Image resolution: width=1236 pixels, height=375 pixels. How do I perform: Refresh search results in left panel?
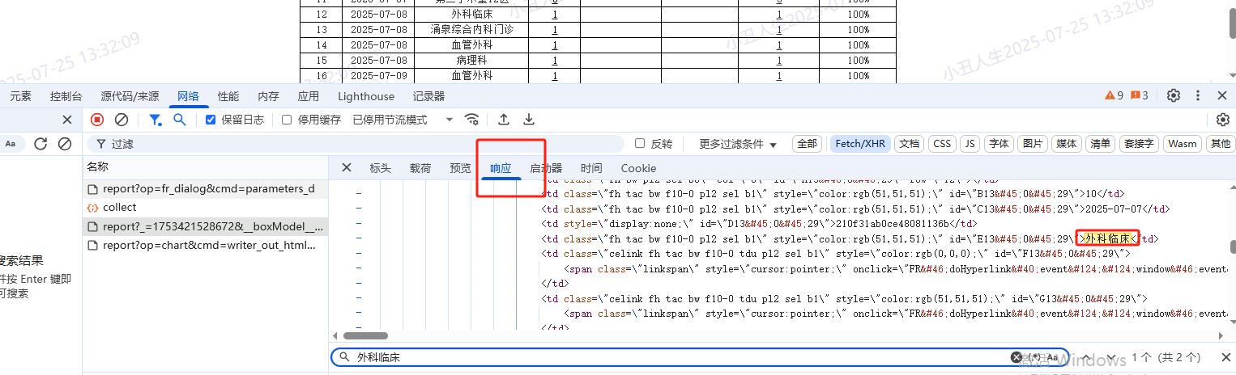point(40,144)
